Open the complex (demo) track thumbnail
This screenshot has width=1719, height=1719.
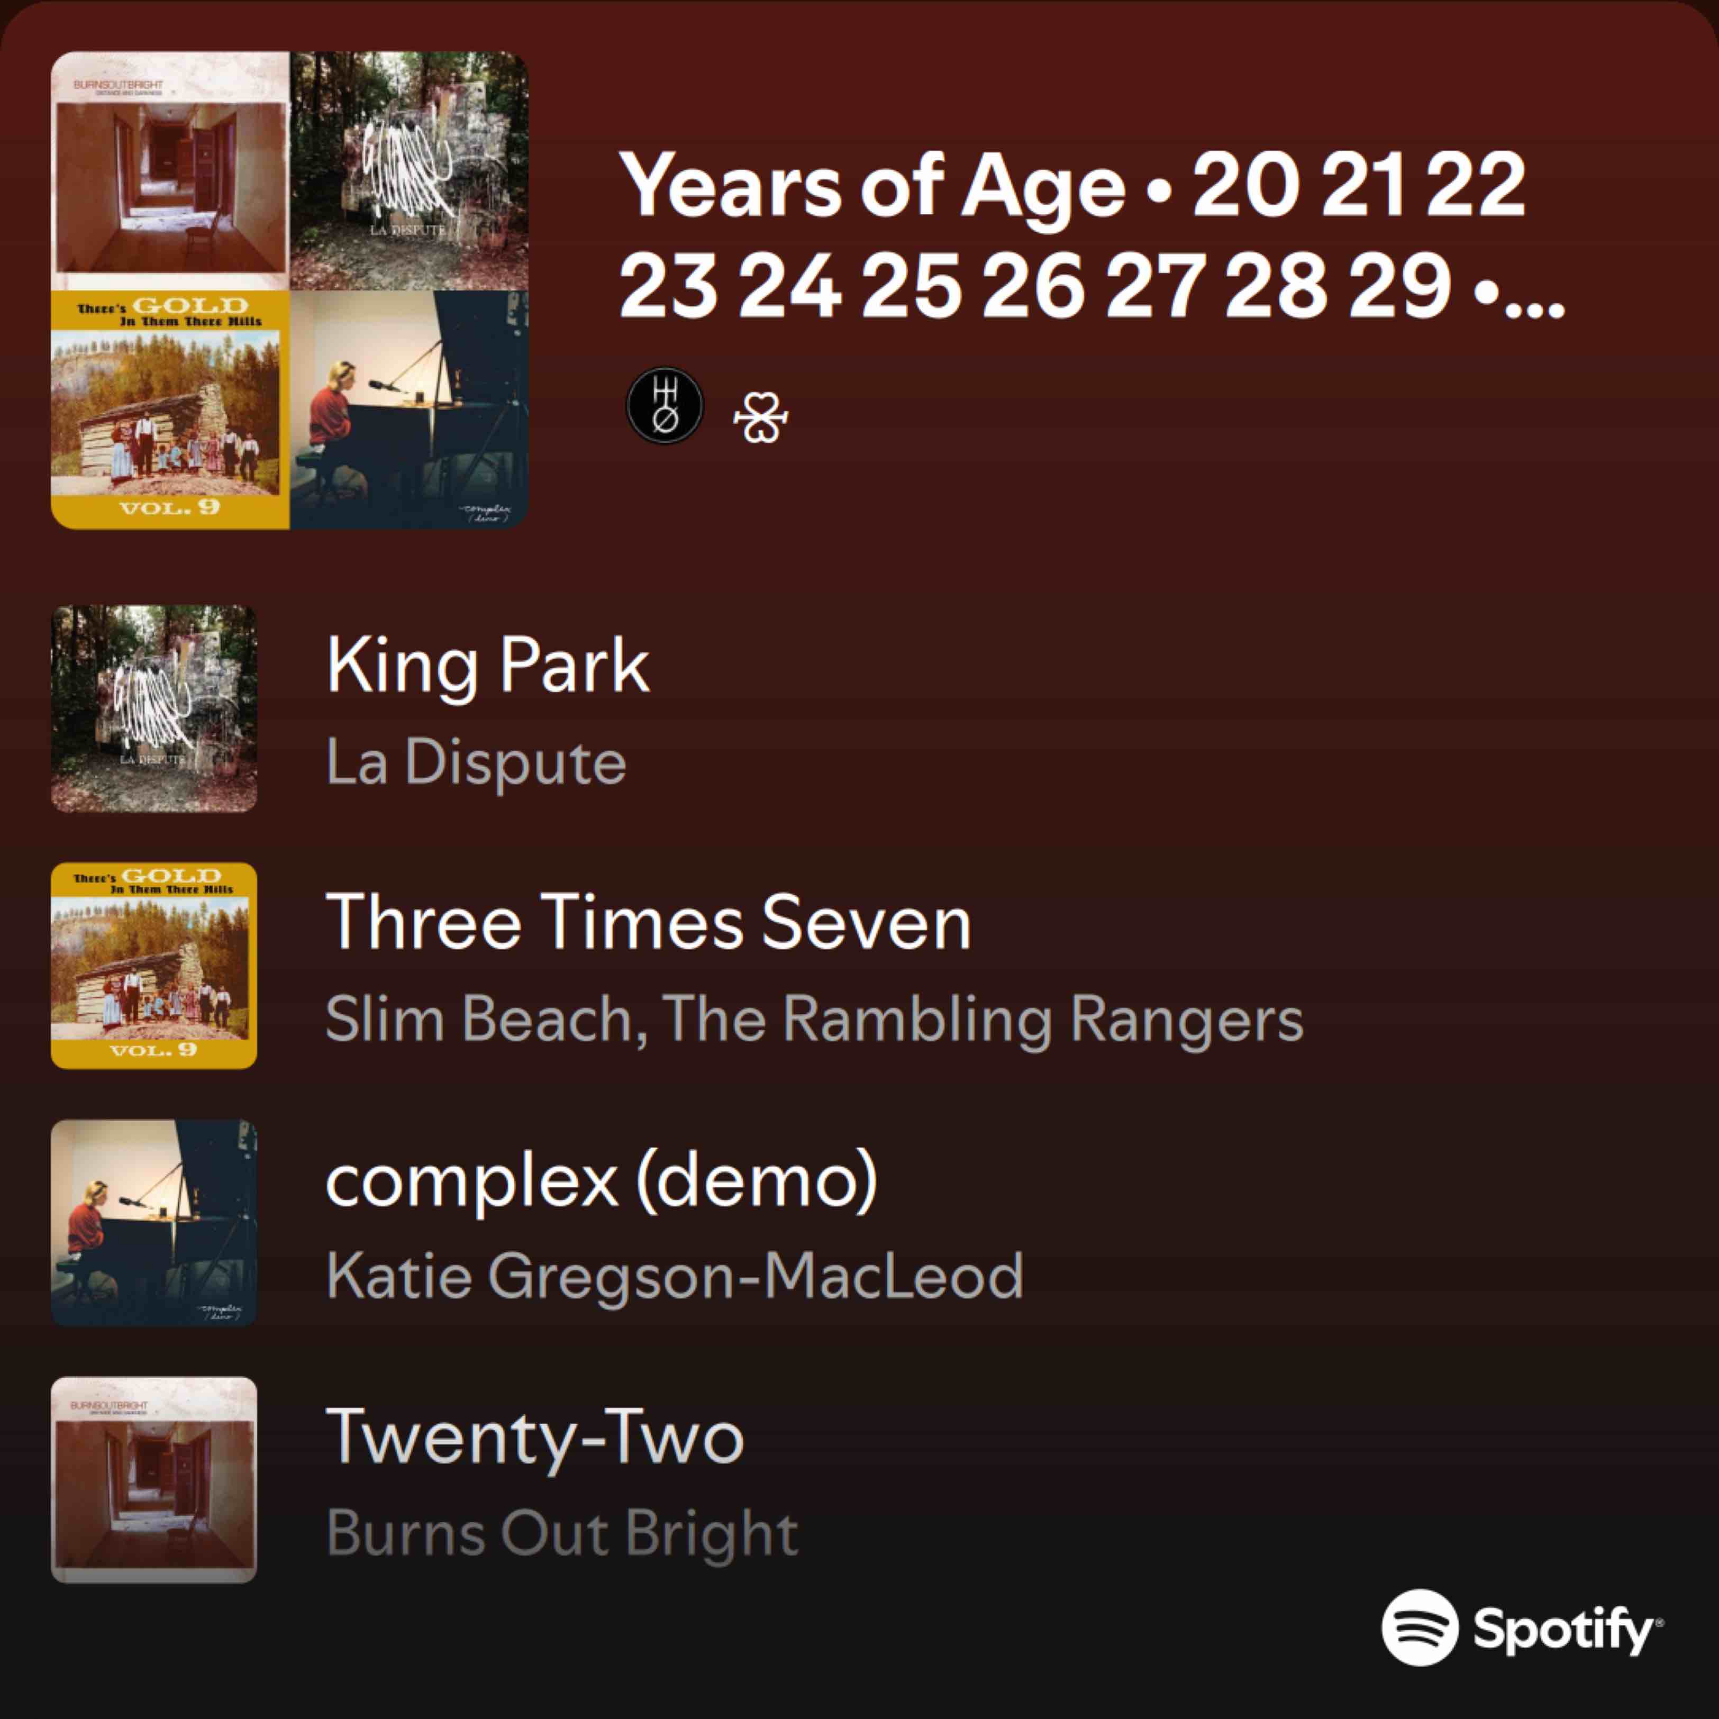[154, 1223]
